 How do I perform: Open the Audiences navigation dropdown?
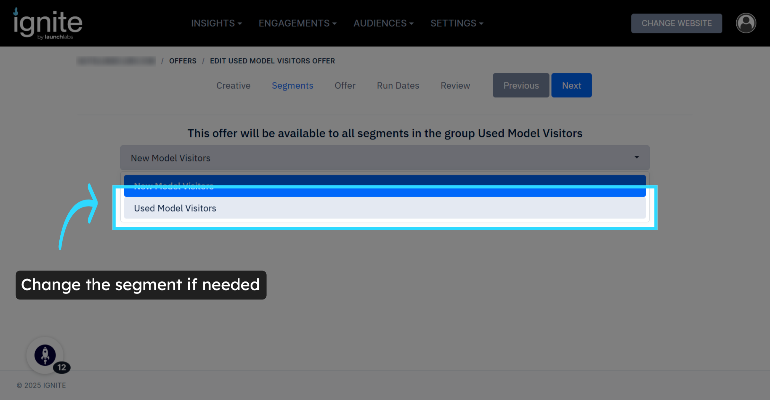[x=383, y=23]
